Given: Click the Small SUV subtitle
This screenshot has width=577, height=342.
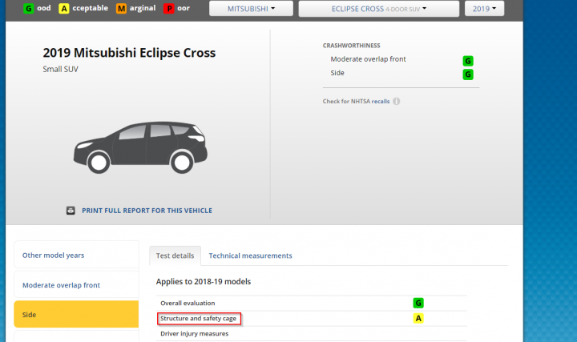Looking at the screenshot, I should click(x=60, y=69).
